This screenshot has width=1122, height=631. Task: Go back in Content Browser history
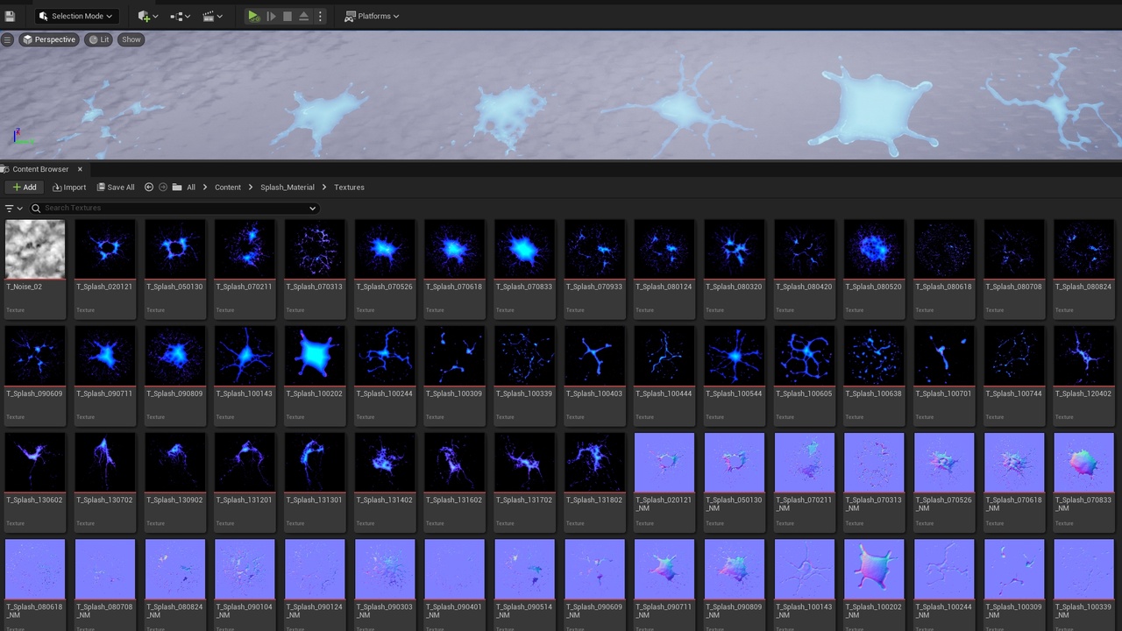(x=148, y=187)
